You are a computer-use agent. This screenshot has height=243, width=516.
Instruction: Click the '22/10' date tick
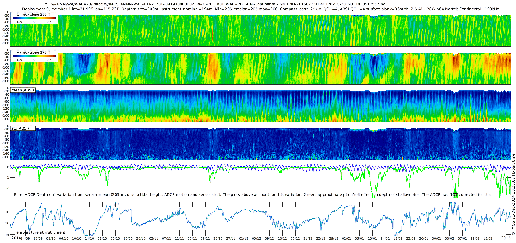115,238
